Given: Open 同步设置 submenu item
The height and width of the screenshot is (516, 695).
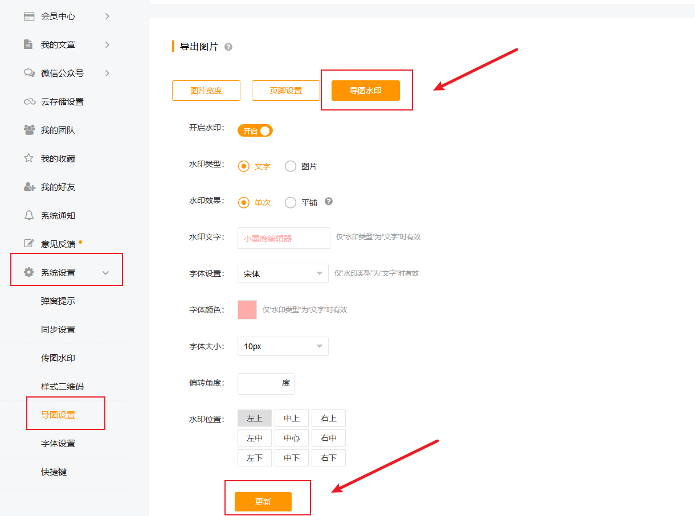Looking at the screenshot, I should tap(58, 329).
